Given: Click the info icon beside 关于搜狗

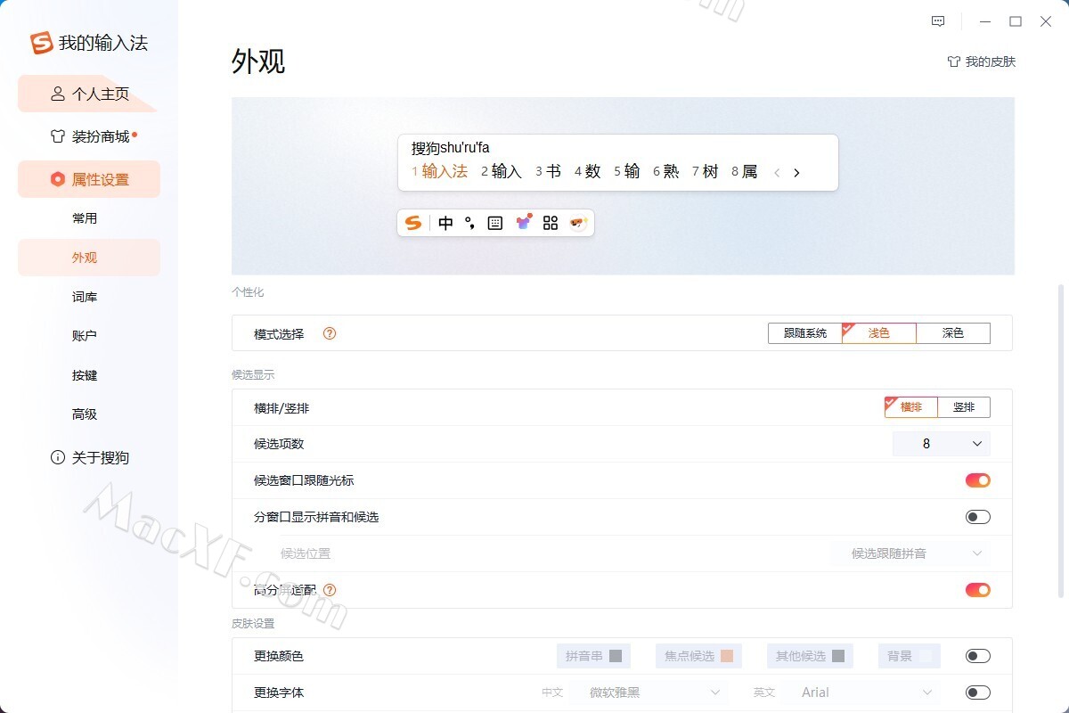Looking at the screenshot, I should [58, 457].
